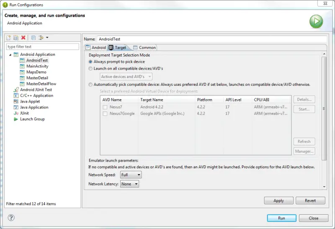Choose Automatically pick compatible device option
Image resolution: width=335 pixels, height=229 pixels.
coord(90,84)
